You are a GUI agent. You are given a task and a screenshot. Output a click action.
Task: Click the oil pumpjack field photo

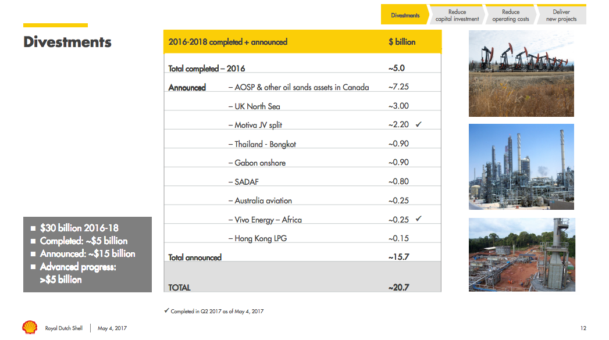click(x=521, y=73)
